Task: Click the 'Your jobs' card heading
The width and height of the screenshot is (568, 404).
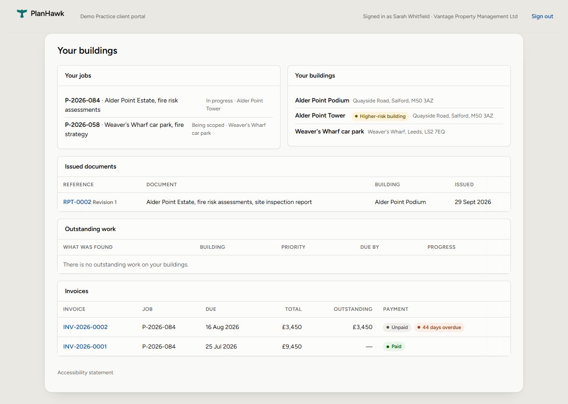Action: [78, 75]
